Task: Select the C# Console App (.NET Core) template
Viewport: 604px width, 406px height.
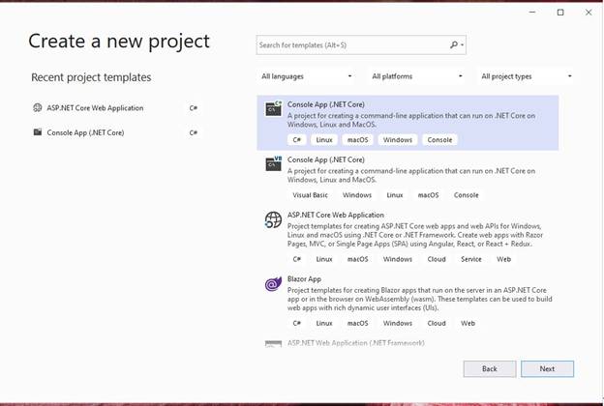Action: [408, 123]
